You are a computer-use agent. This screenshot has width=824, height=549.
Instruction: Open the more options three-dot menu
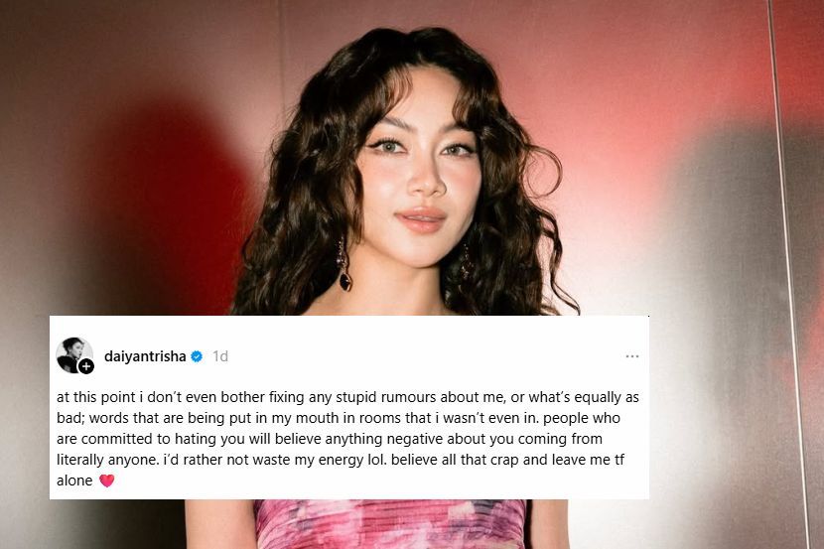click(x=632, y=356)
